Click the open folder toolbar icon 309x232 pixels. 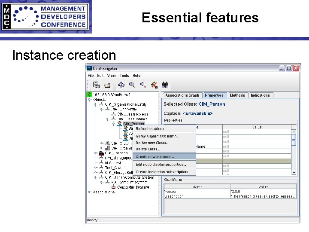point(107,85)
